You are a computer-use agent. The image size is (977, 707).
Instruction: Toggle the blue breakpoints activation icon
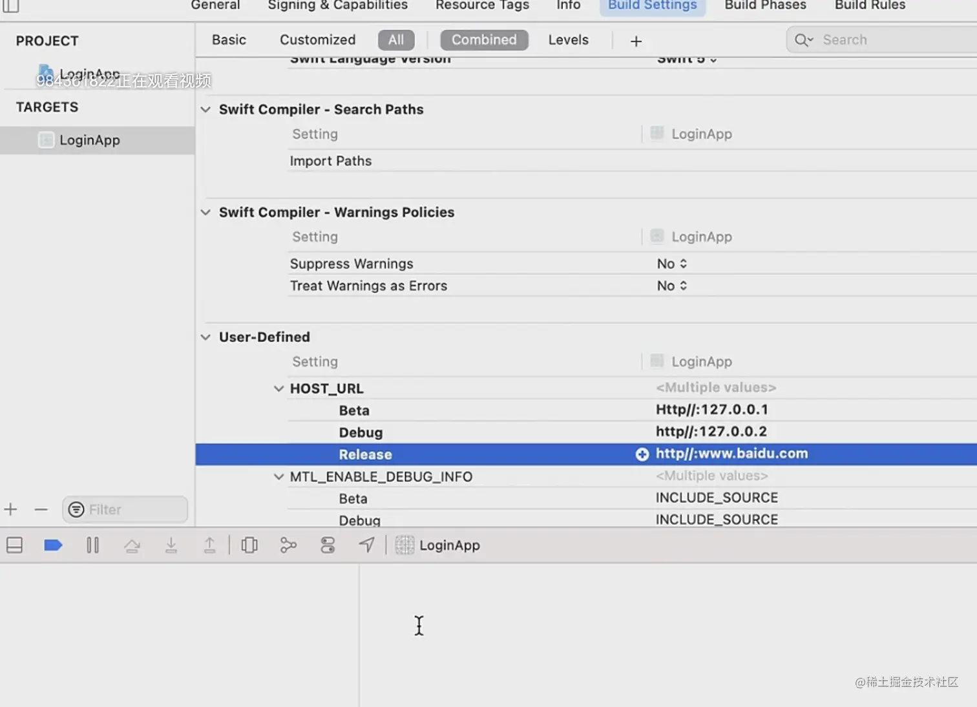coord(53,545)
